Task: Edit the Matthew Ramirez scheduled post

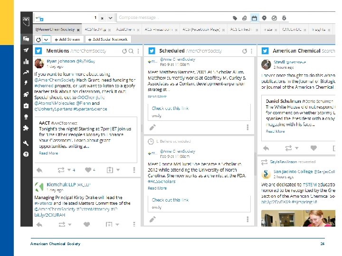Action: point(152,128)
